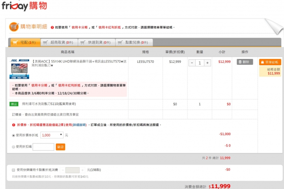Switch to the 快速到貨 (0件) tab
The width and height of the screenshot is (284, 189).
pos(97,42)
